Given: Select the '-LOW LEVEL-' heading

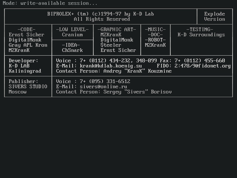Looking at the screenshot, I should point(73,29).
